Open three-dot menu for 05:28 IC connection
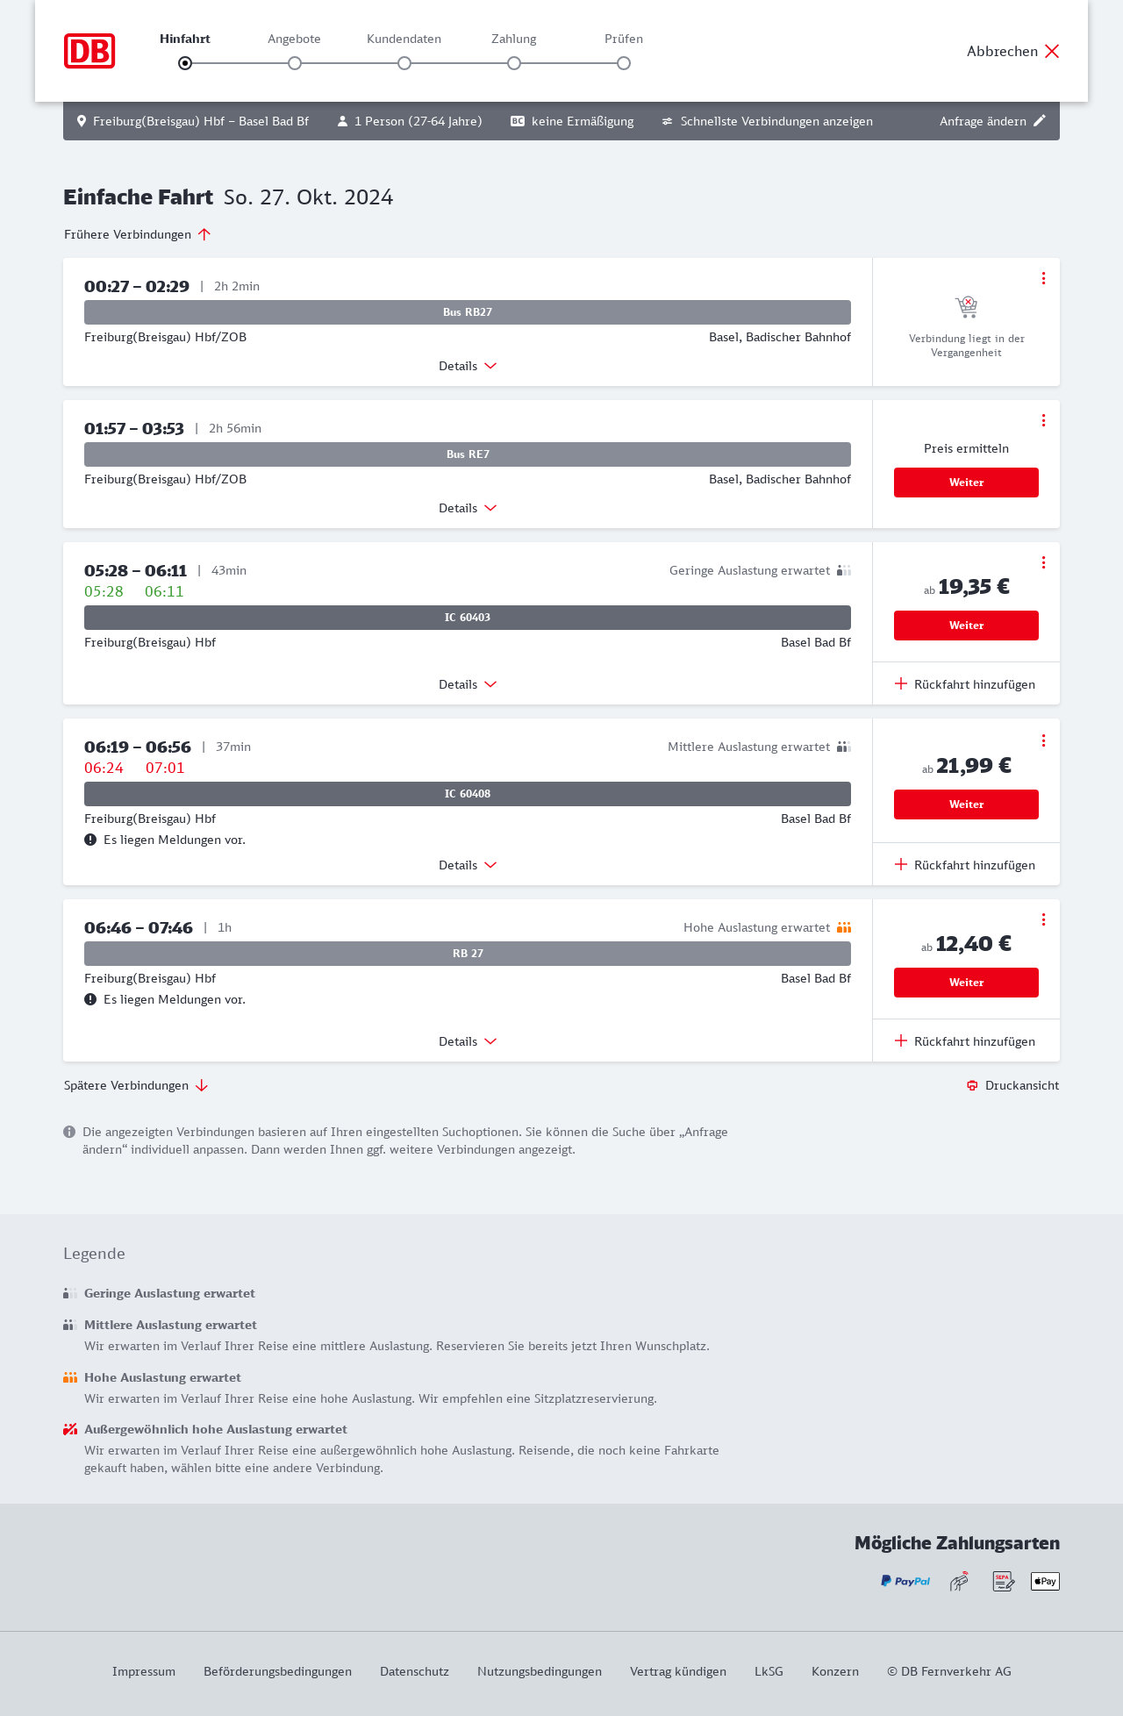 [x=1043, y=562]
